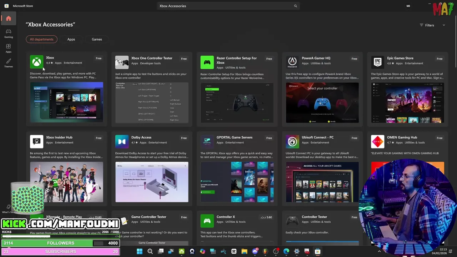Image resolution: width=457 pixels, height=257 pixels.
Task: Click the GPORTAL Game Servers icon
Action: [x=207, y=141]
